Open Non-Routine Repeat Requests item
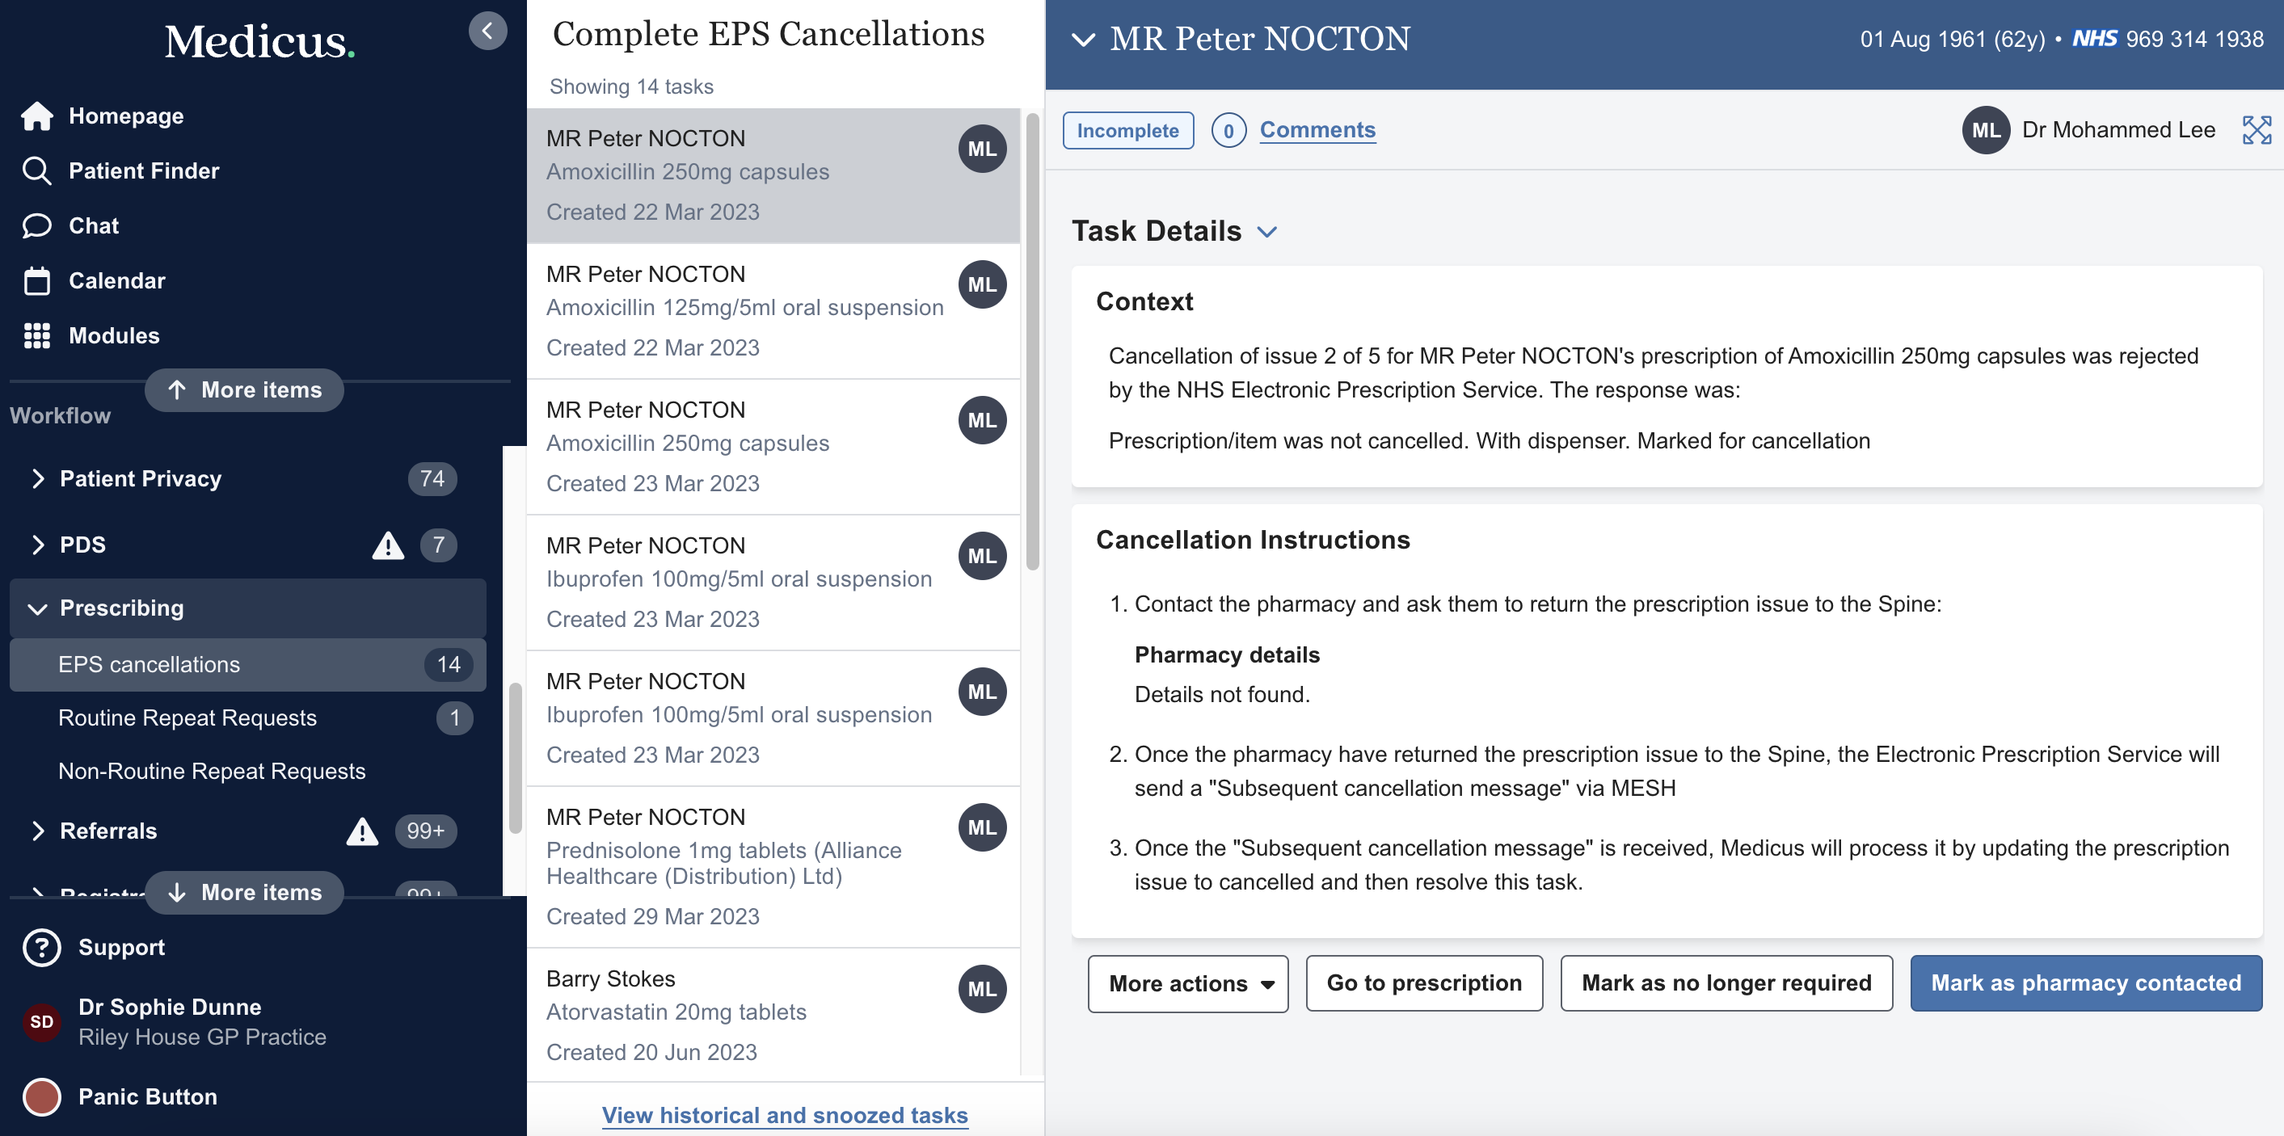Screen dimensions: 2284x1136 pos(211,771)
